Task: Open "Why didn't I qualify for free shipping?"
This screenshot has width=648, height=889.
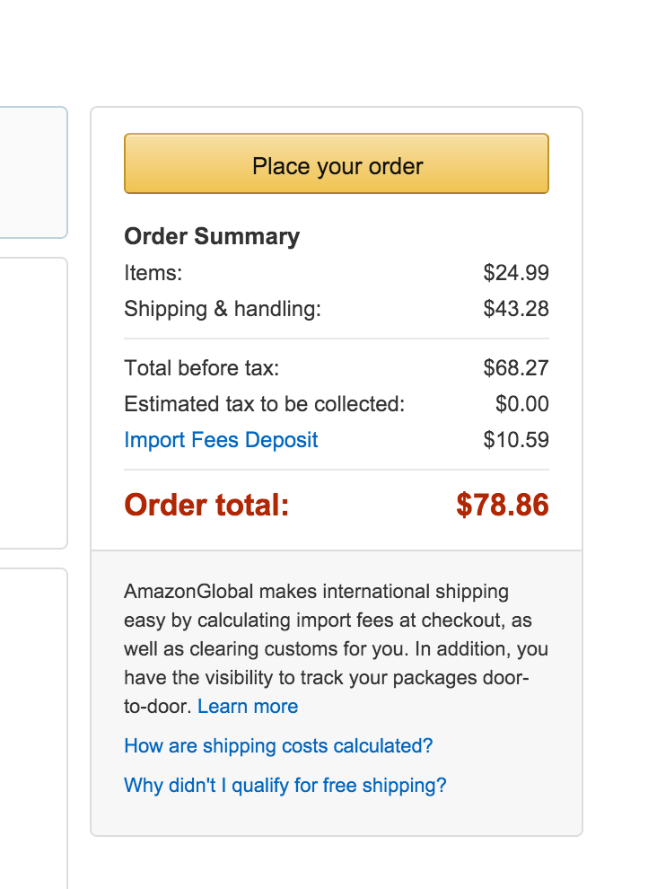Action: pos(285,786)
